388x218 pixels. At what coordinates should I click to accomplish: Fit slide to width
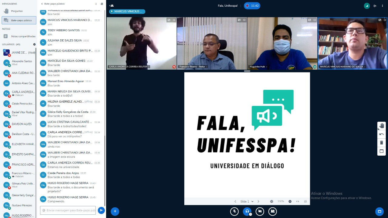point(298,201)
